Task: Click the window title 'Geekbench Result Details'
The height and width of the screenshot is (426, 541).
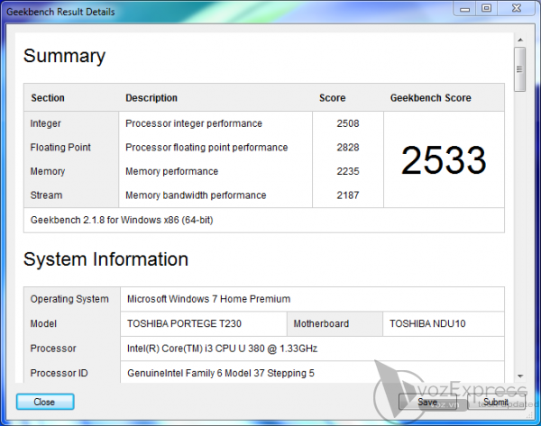Action: point(60,12)
